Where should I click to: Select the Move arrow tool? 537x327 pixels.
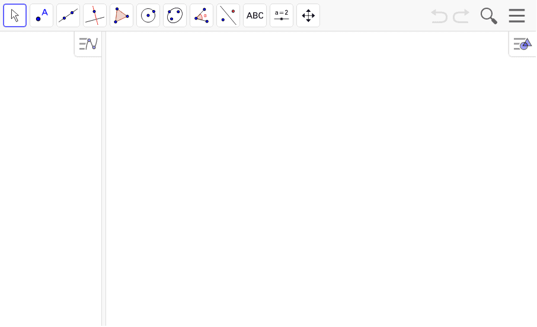[15, 15]
